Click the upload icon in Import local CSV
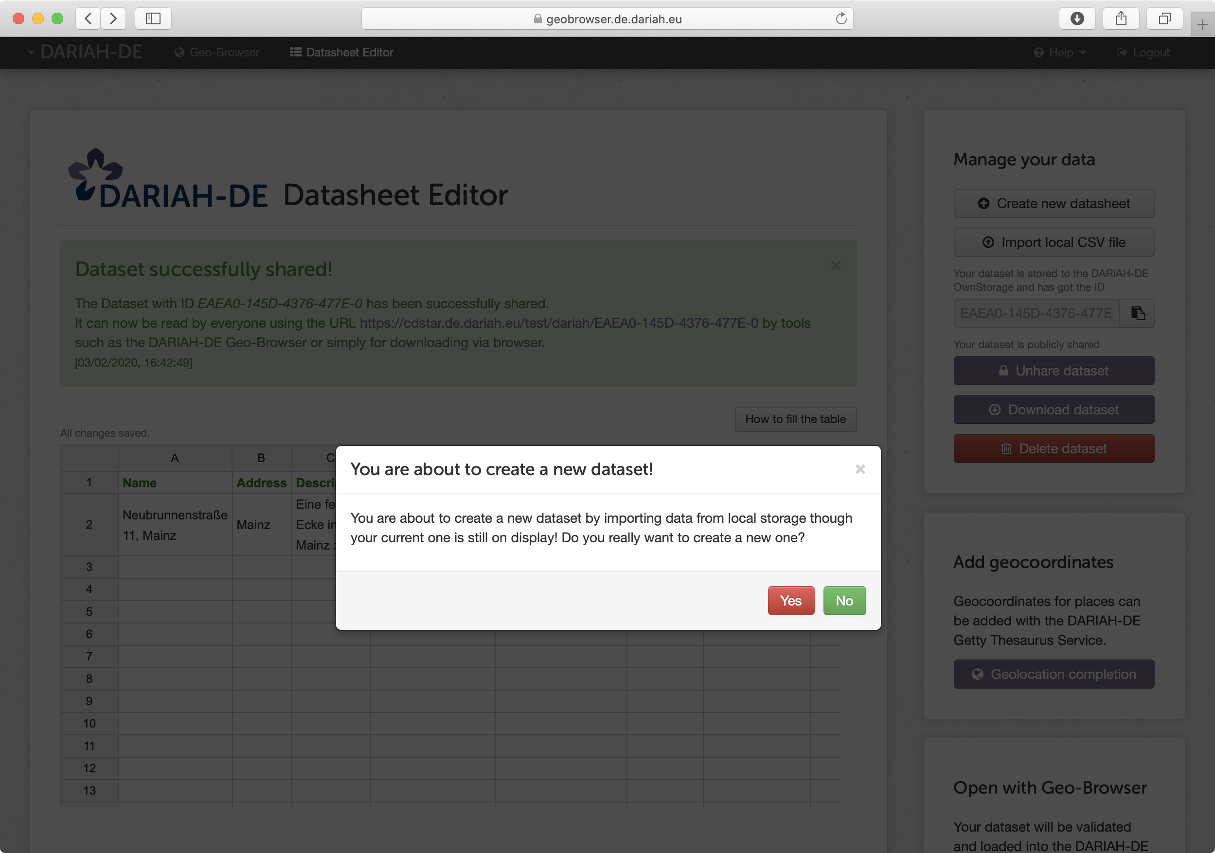 pyautogui.click(x=988, y=242)
